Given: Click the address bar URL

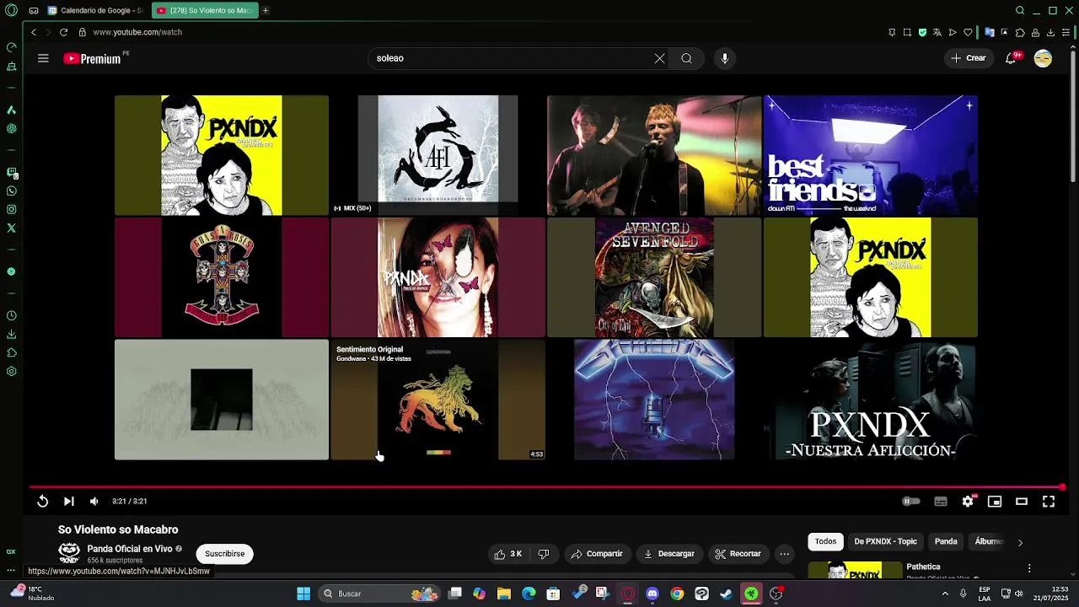Looking at the screenshot, I should [x=137, y=32].
